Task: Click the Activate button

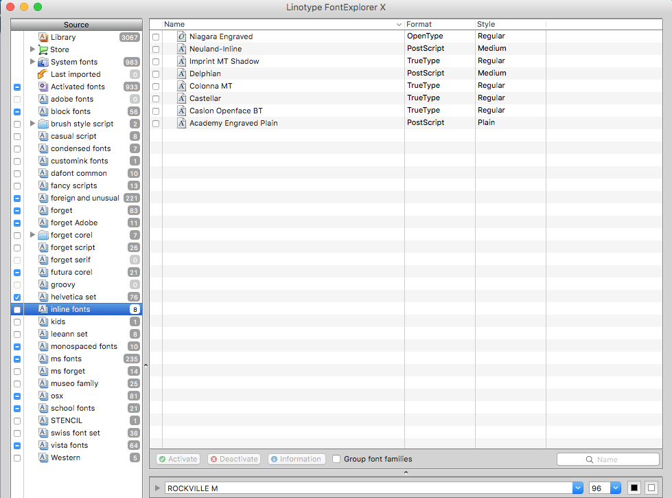Action: click(178, 459)
